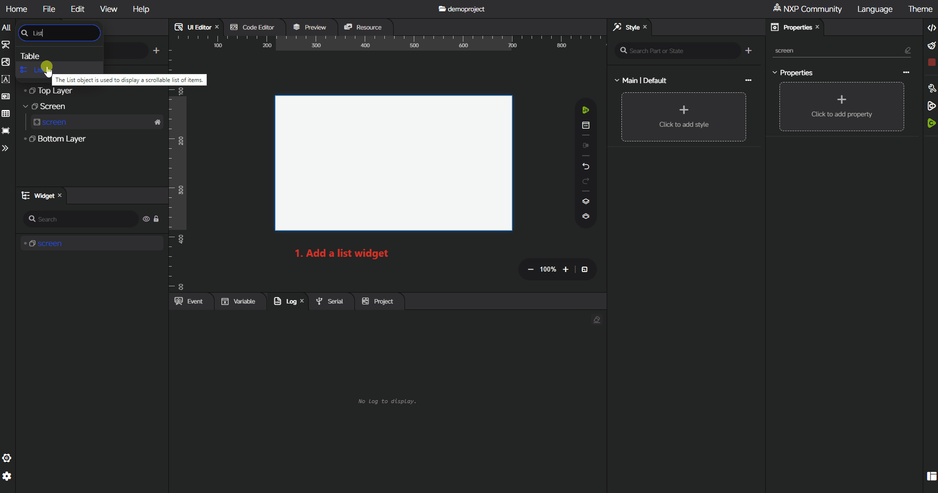Switch to the Preview tab
Viewport: 938px width, 493px height.
pos(310,27)
